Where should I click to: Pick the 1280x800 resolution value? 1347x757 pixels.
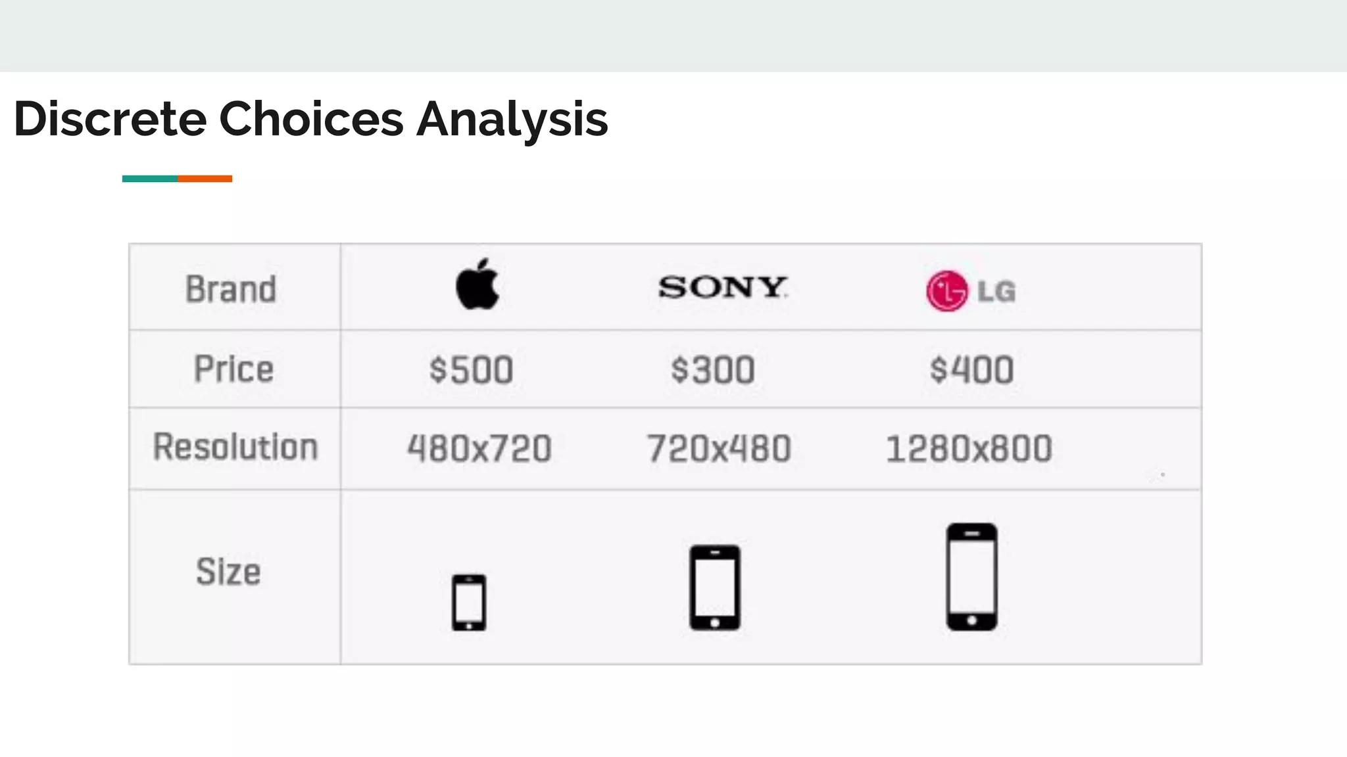pos(969,449)
